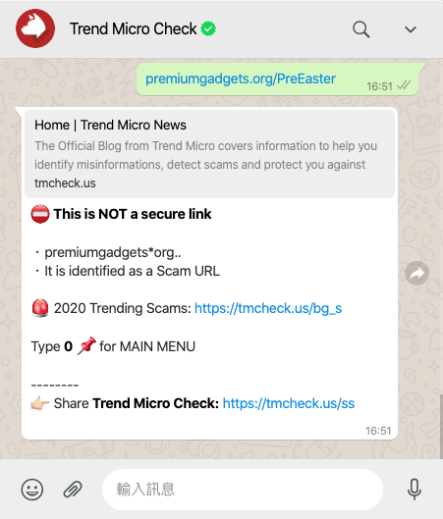Viewport: 443px width, 519px height.
Task: Click the red no-entry warning emoji
Action: pos(40,214)
